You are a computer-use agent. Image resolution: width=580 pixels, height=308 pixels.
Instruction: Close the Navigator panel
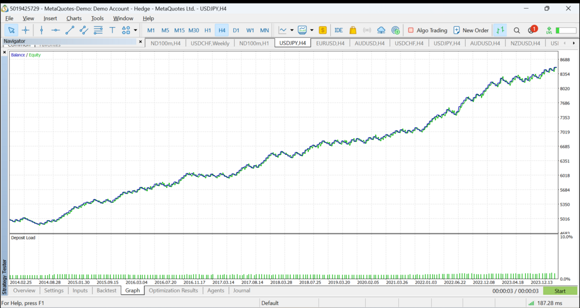[x=140, y=42]
